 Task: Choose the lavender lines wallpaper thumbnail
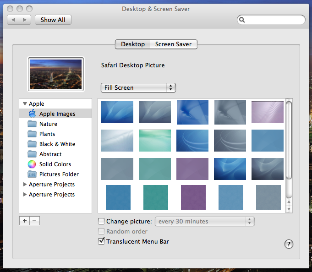click(x=268, y=112)
